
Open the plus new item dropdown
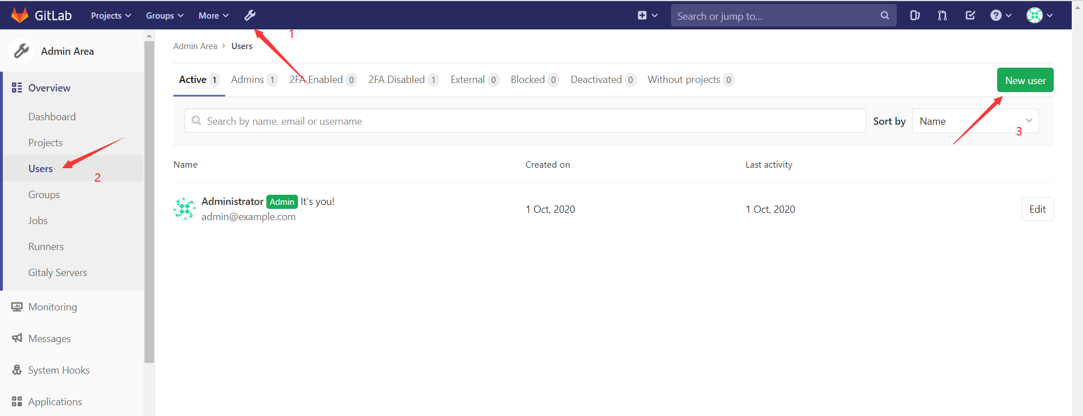tap(647, 15)
